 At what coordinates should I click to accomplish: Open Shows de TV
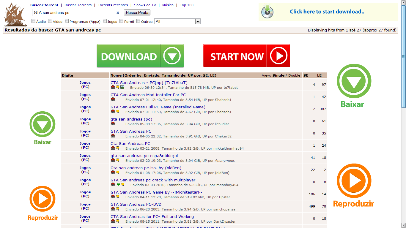click(145, 5)
